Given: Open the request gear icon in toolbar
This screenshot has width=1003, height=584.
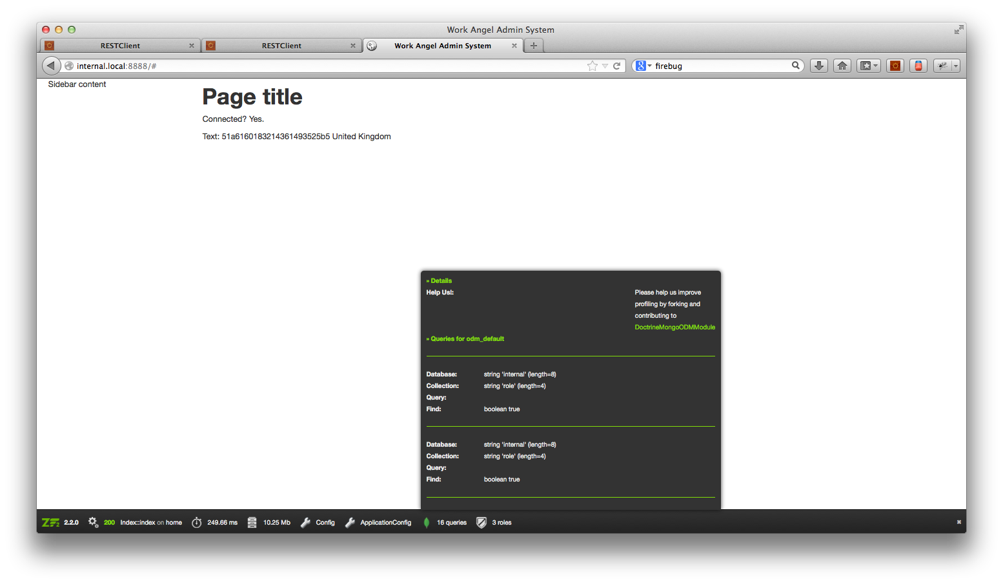Looking at the screenshot, I should pos(94,522).
